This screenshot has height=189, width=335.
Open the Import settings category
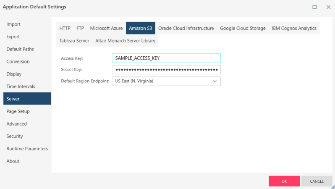click(x=13, y=24)
